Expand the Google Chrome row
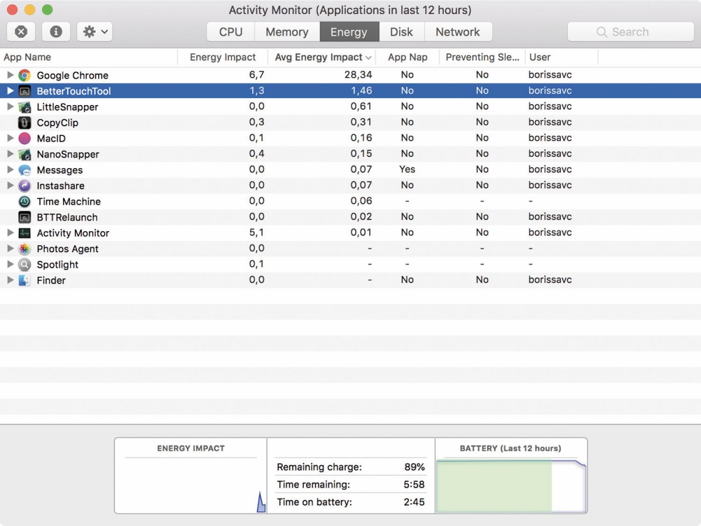Screen dimensions: 701x526 [10, 75]
